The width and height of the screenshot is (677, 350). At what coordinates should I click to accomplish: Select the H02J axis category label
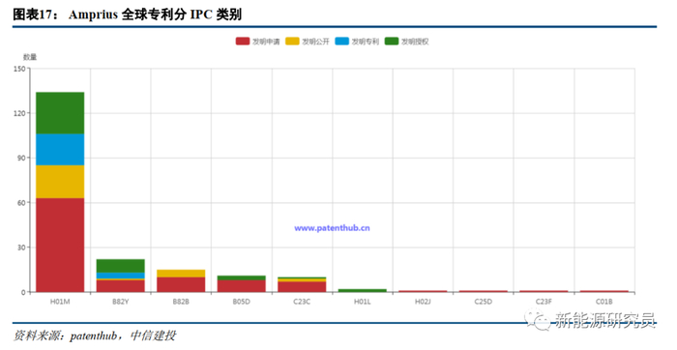423,302
